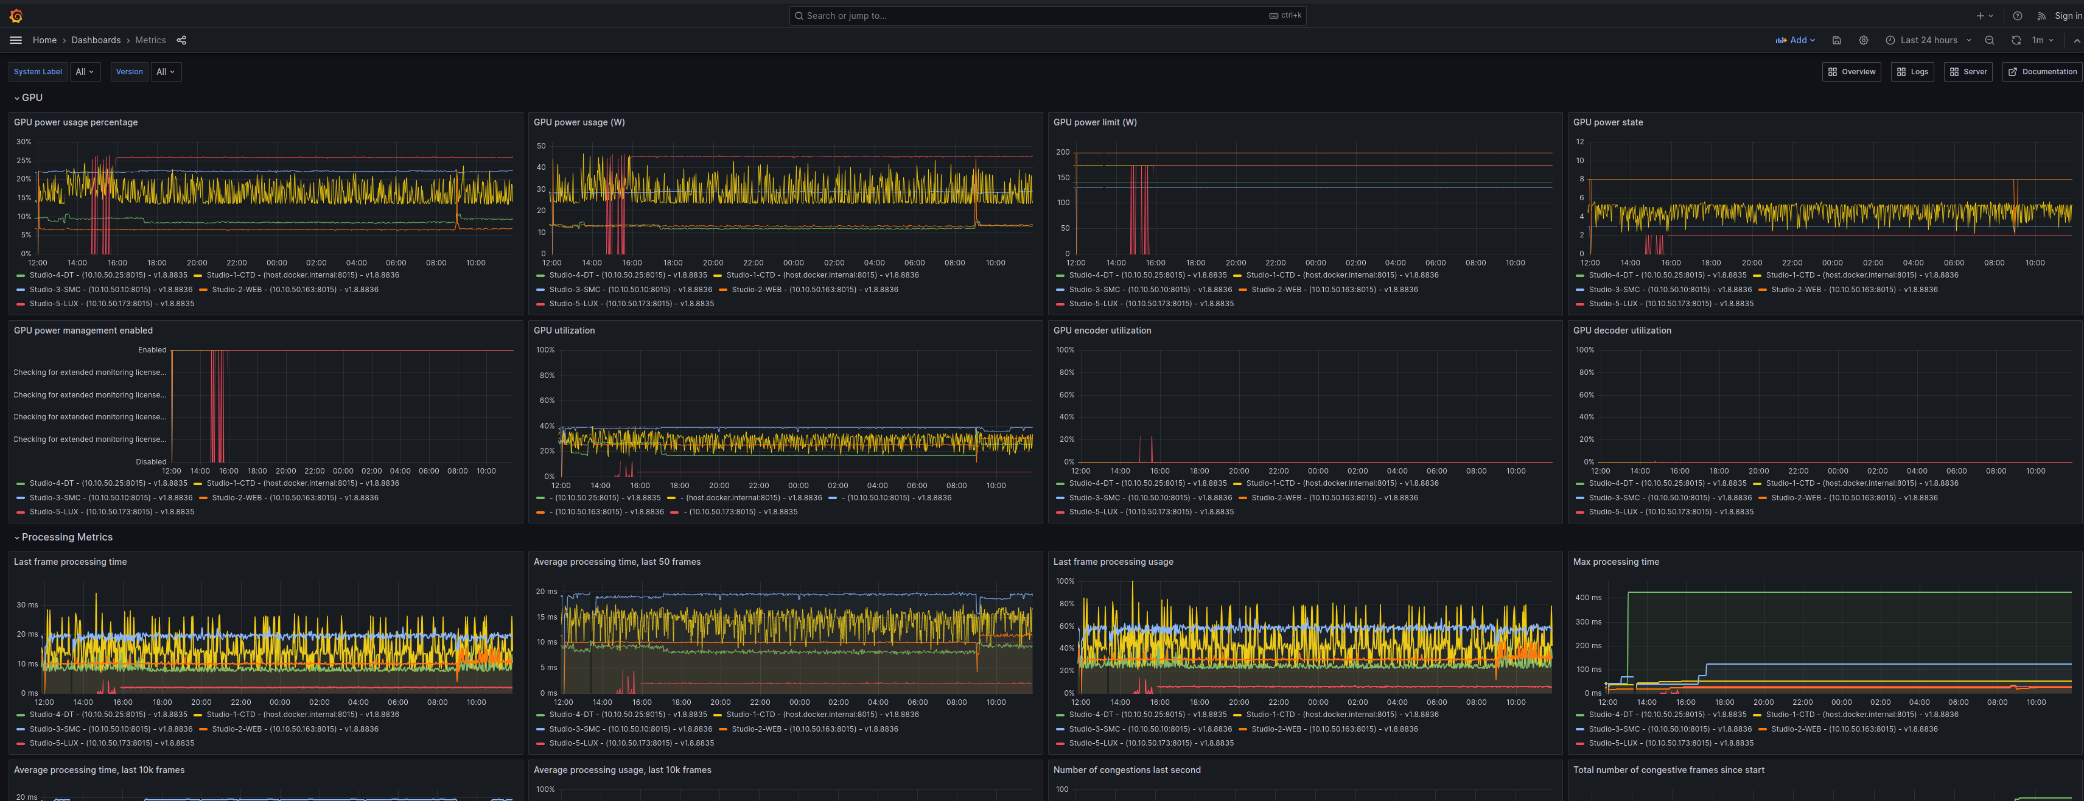Click Total number of congestive frames since start title
This screenshot has width=2084, height=801.
click(1668, 769)
